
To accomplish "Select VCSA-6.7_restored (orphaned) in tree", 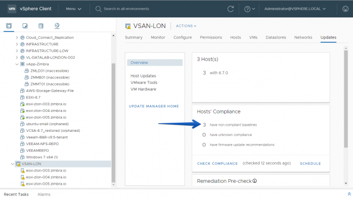I will [x=53, y=130].
